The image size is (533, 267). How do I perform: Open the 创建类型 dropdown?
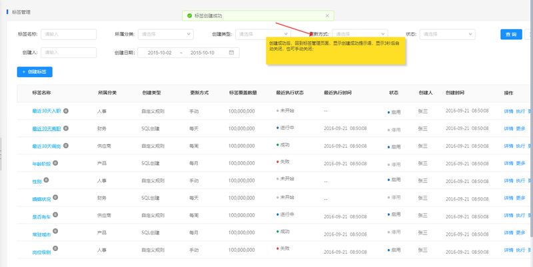[263, 34]
